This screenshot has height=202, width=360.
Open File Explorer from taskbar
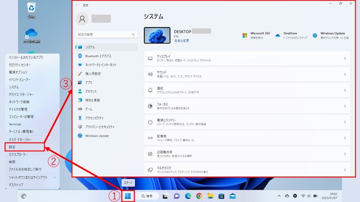tap(210, 196)
